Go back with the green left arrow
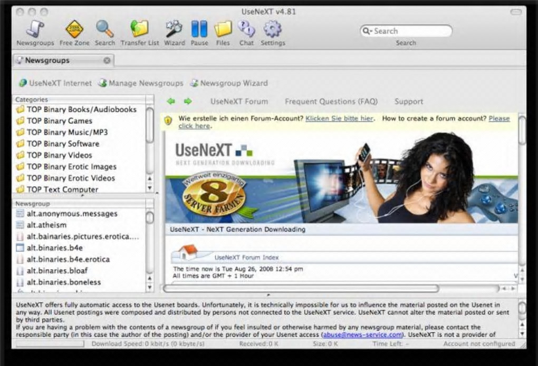The height and width of the screenshot is (366, 538). coord(171,101)
